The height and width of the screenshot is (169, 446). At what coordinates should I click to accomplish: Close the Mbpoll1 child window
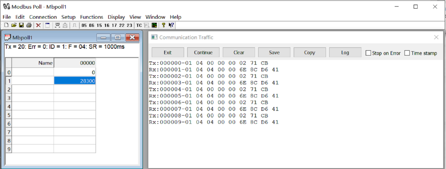(132, 37)
